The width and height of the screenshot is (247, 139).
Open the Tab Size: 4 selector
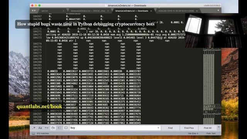coord(193,134)
